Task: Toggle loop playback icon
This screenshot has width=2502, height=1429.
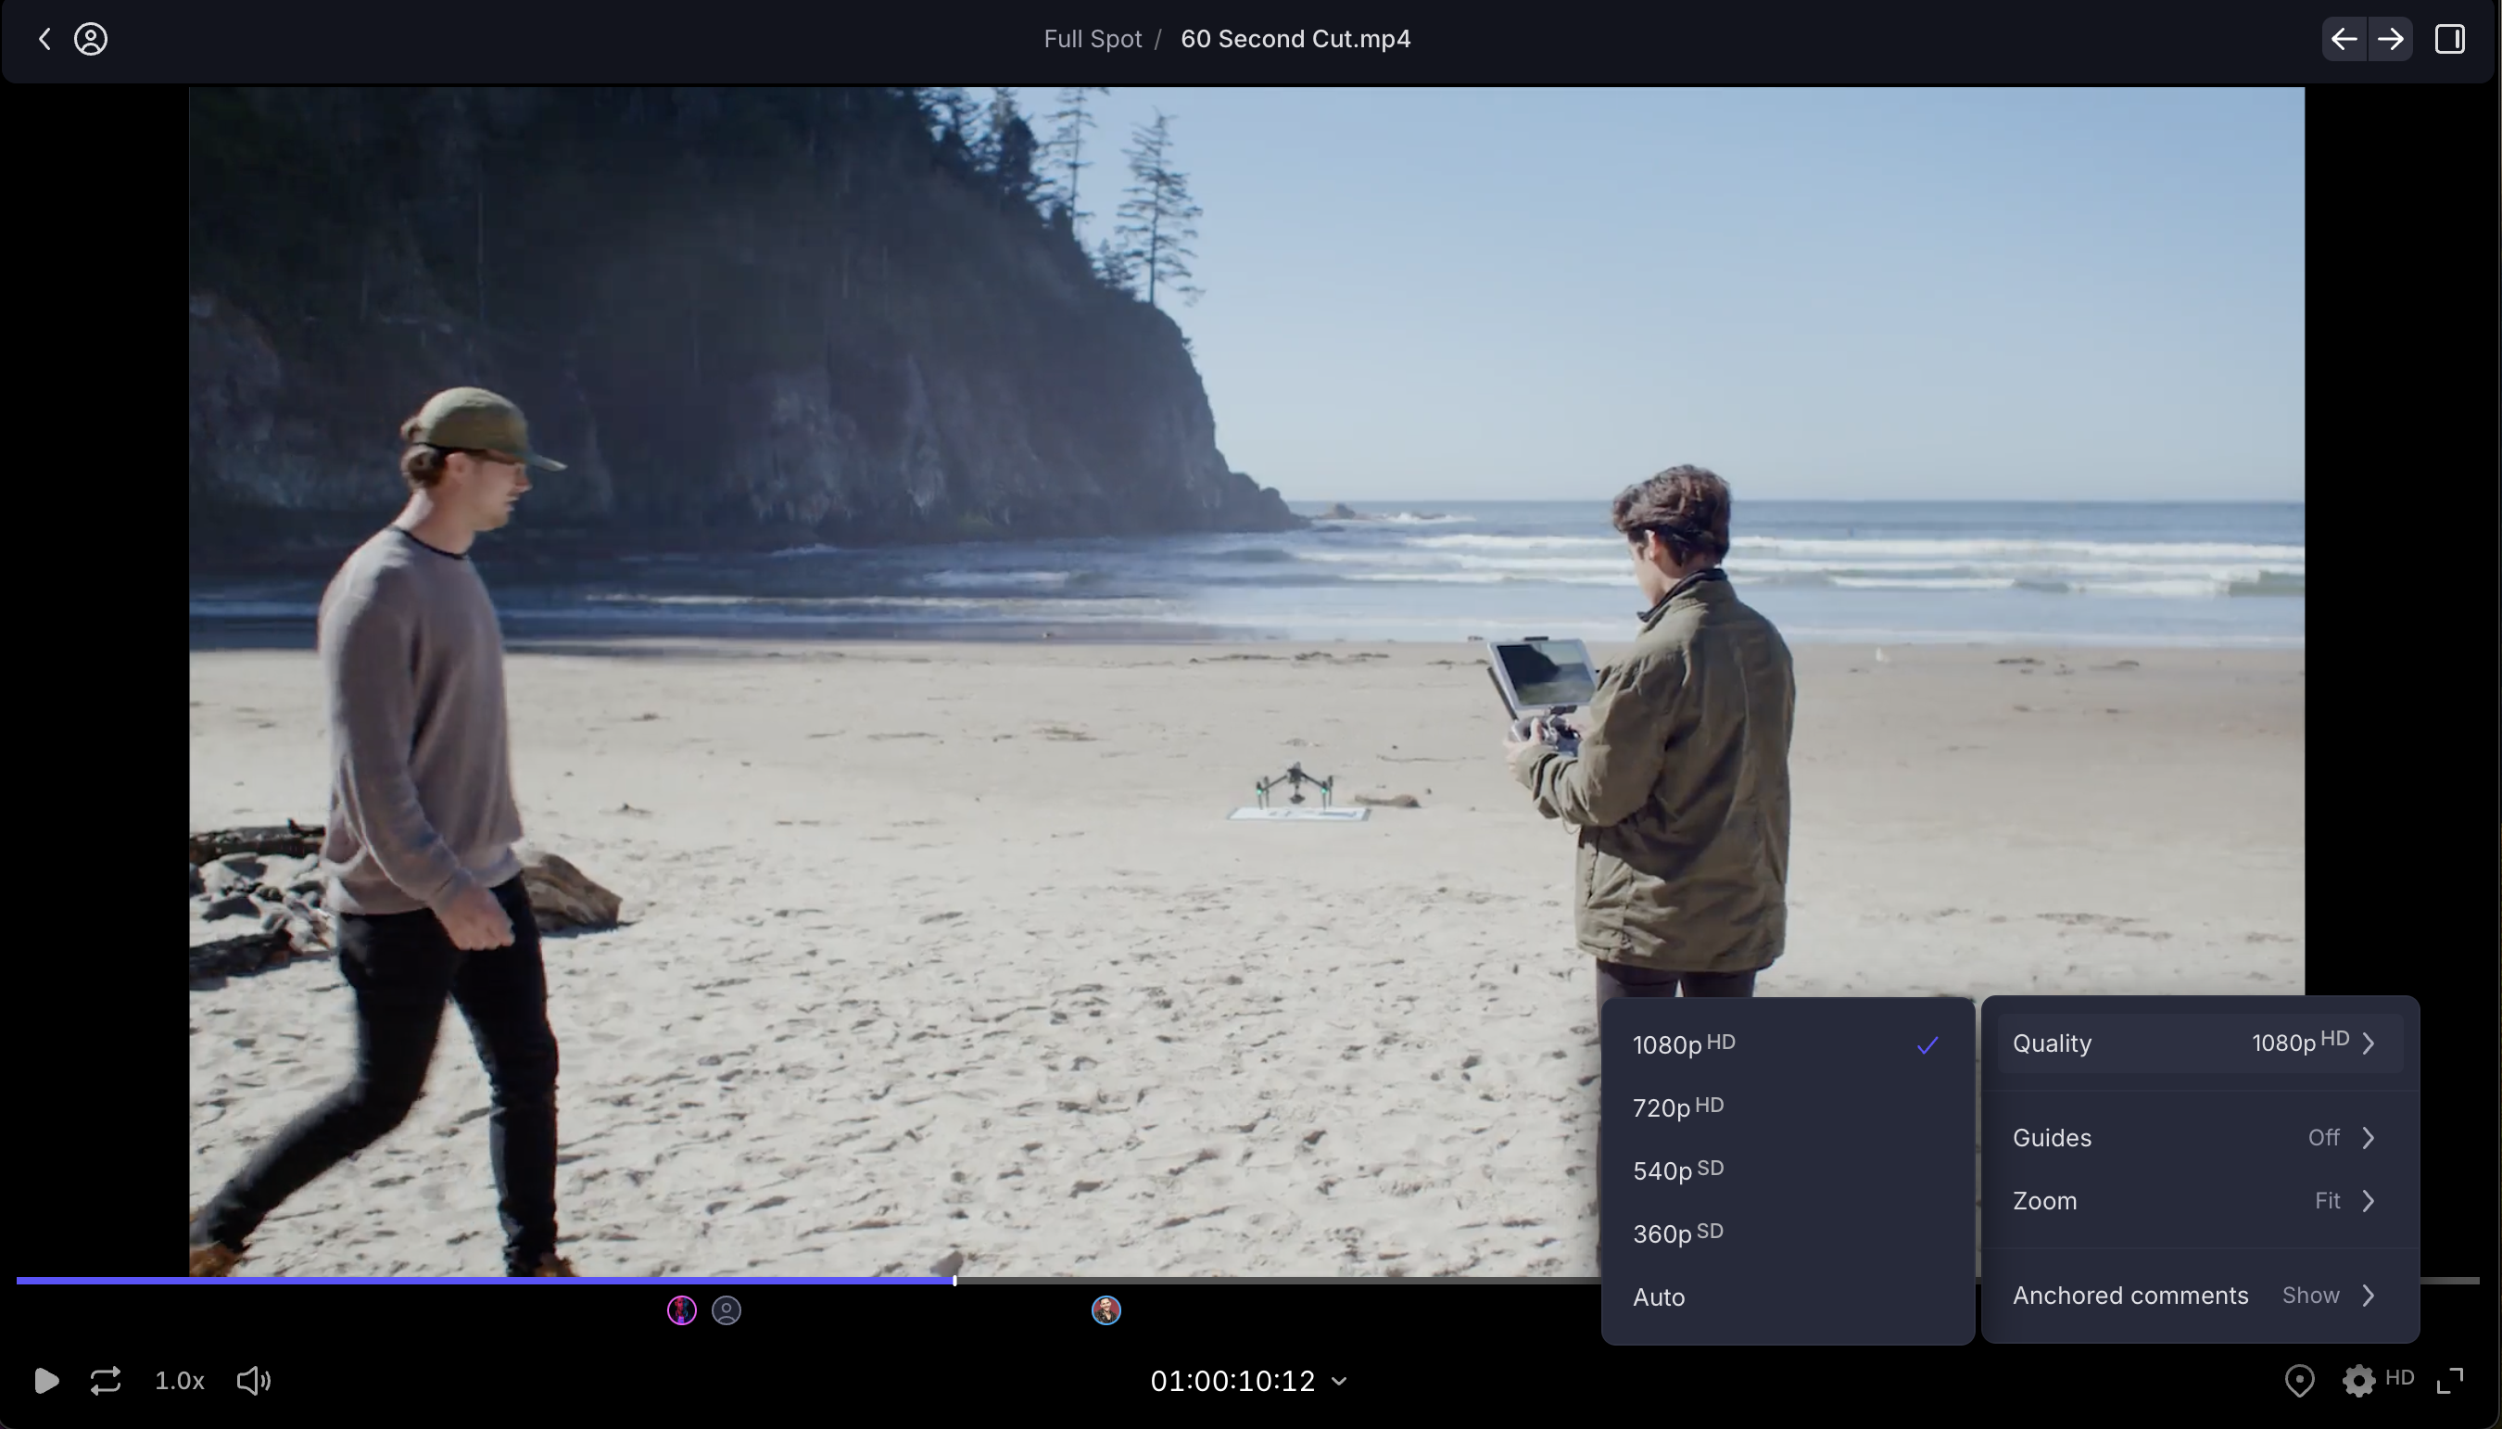Action: click(106, 1381)
